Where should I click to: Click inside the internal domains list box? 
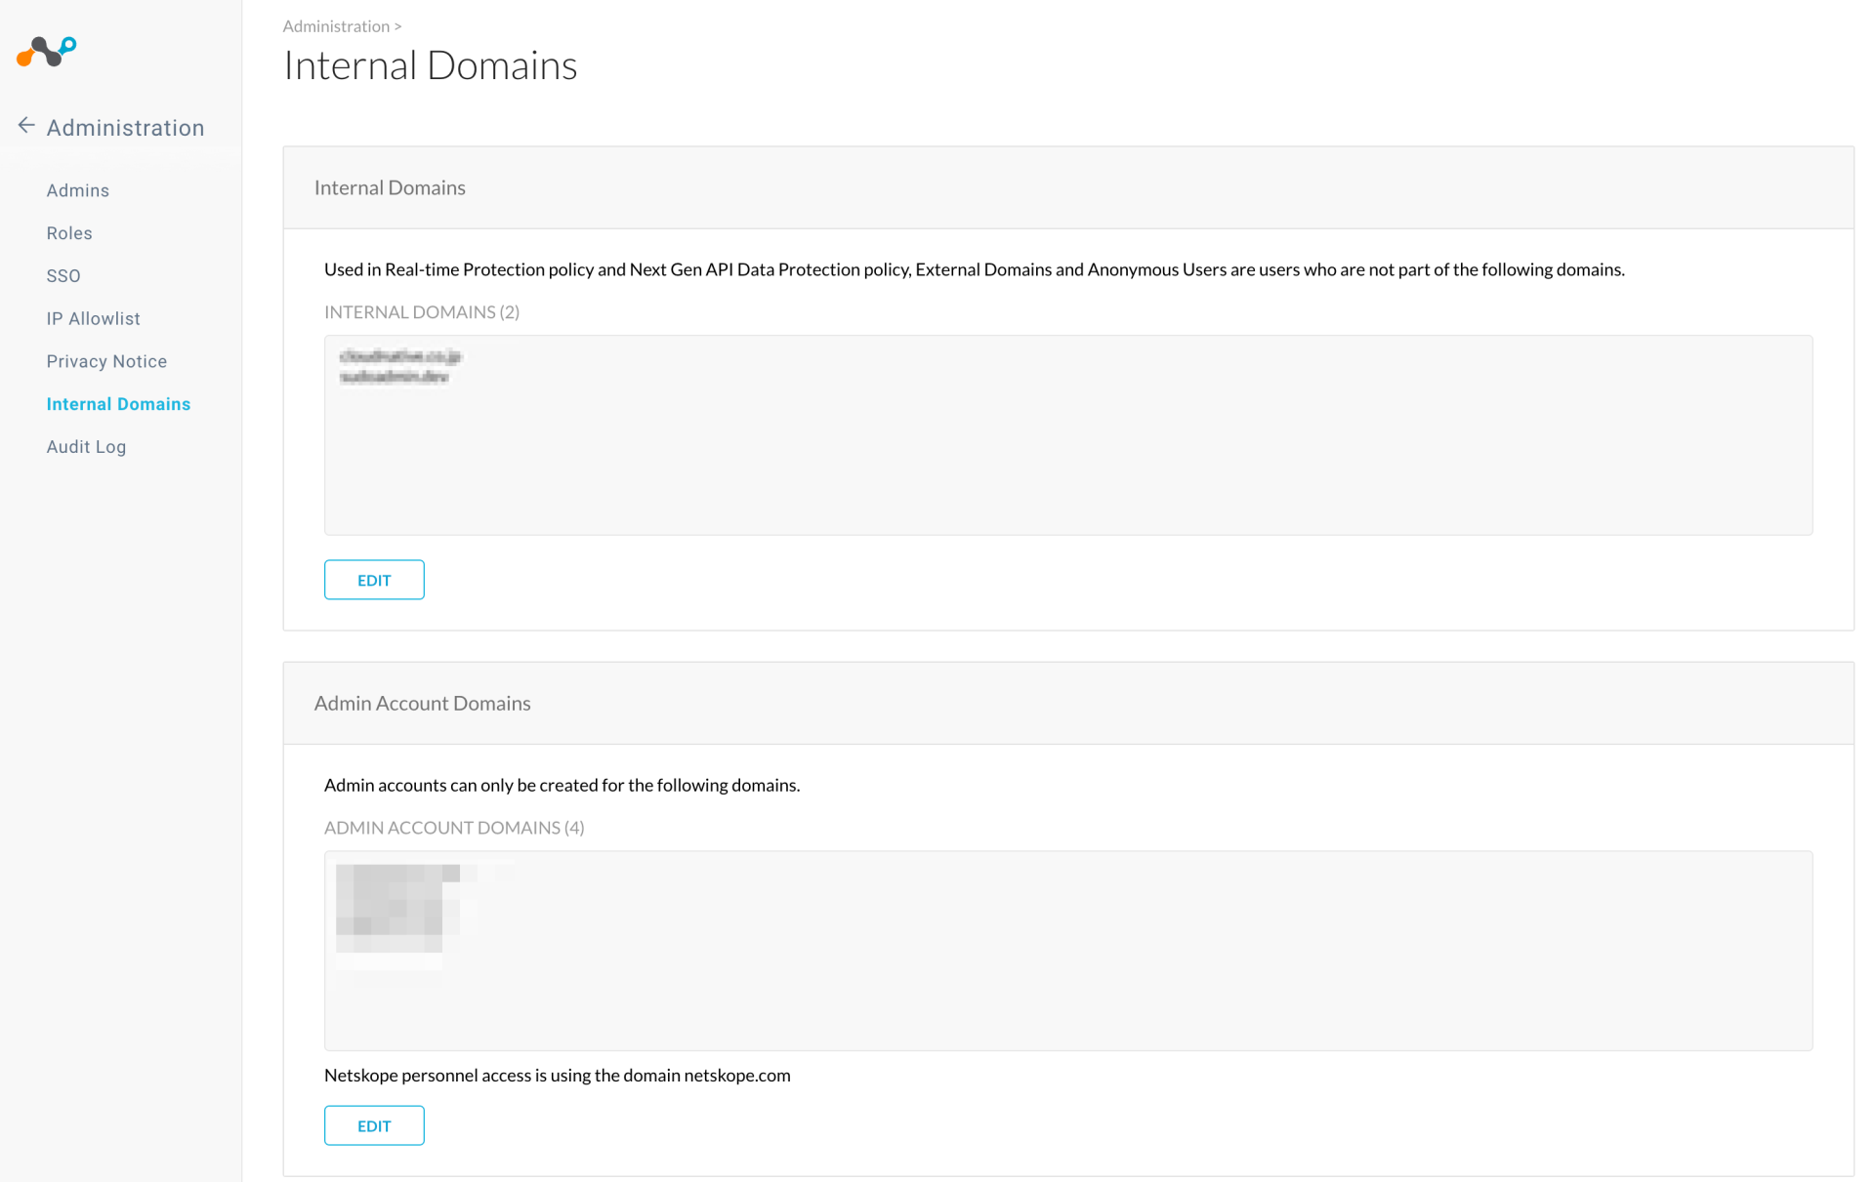pos(1067,449)
